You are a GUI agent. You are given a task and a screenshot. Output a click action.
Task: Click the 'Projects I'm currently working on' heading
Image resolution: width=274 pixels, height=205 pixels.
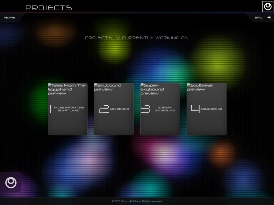pos(136,38)
